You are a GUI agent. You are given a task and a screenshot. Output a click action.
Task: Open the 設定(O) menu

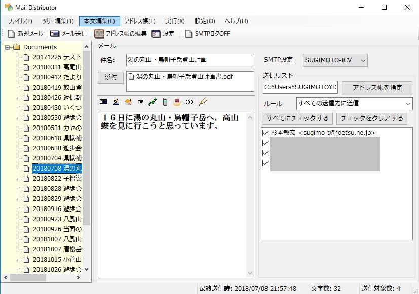coord(205,21)
